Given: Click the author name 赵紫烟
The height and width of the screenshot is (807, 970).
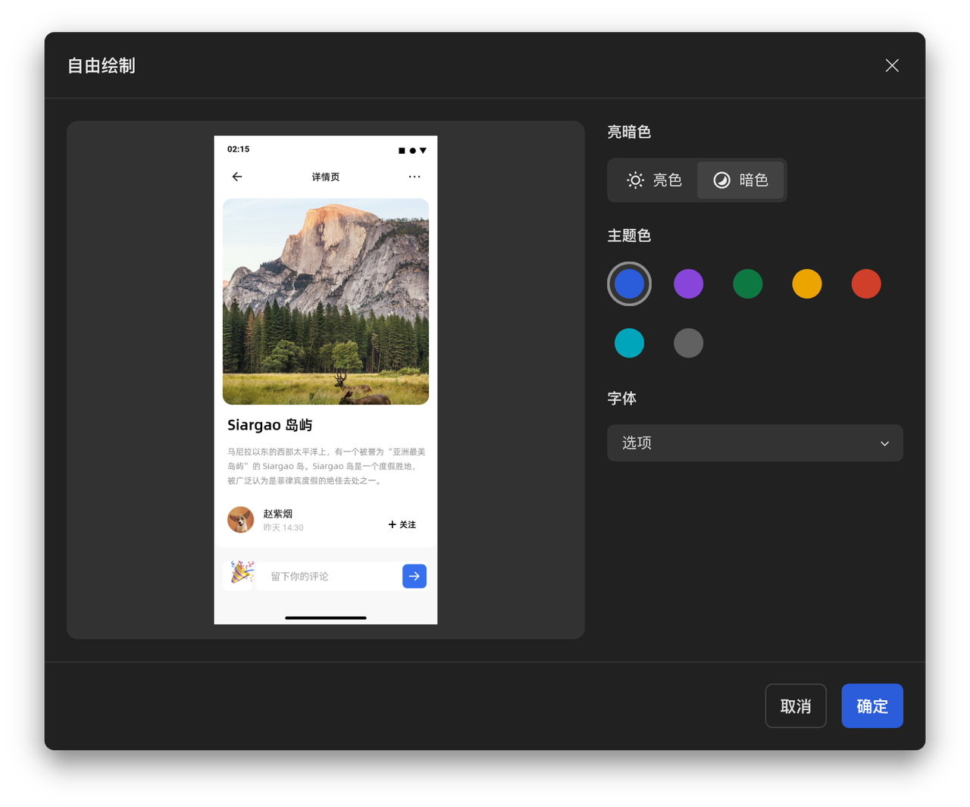Looking at the screenshot, I should (x=277, y=514).
